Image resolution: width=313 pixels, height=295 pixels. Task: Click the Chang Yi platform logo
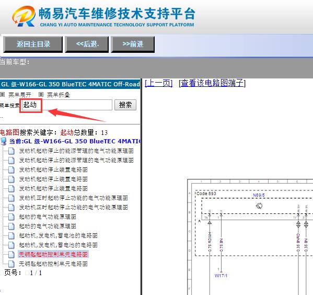(x=103, y=16)
